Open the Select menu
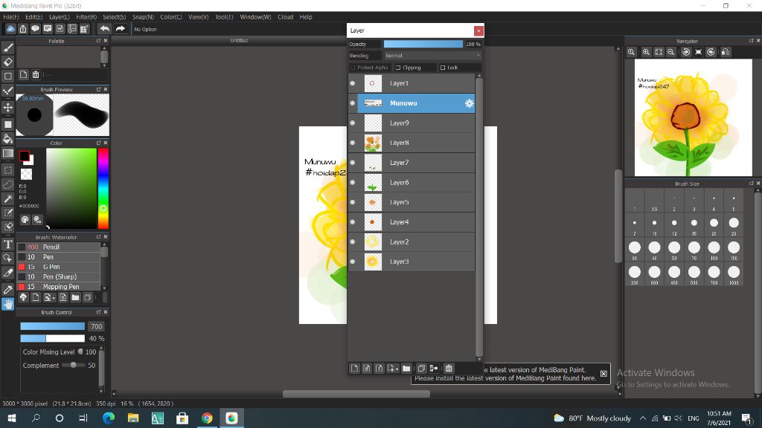This screenshot has width=762, height=428. pyautogui.click(x=115, y=17)
